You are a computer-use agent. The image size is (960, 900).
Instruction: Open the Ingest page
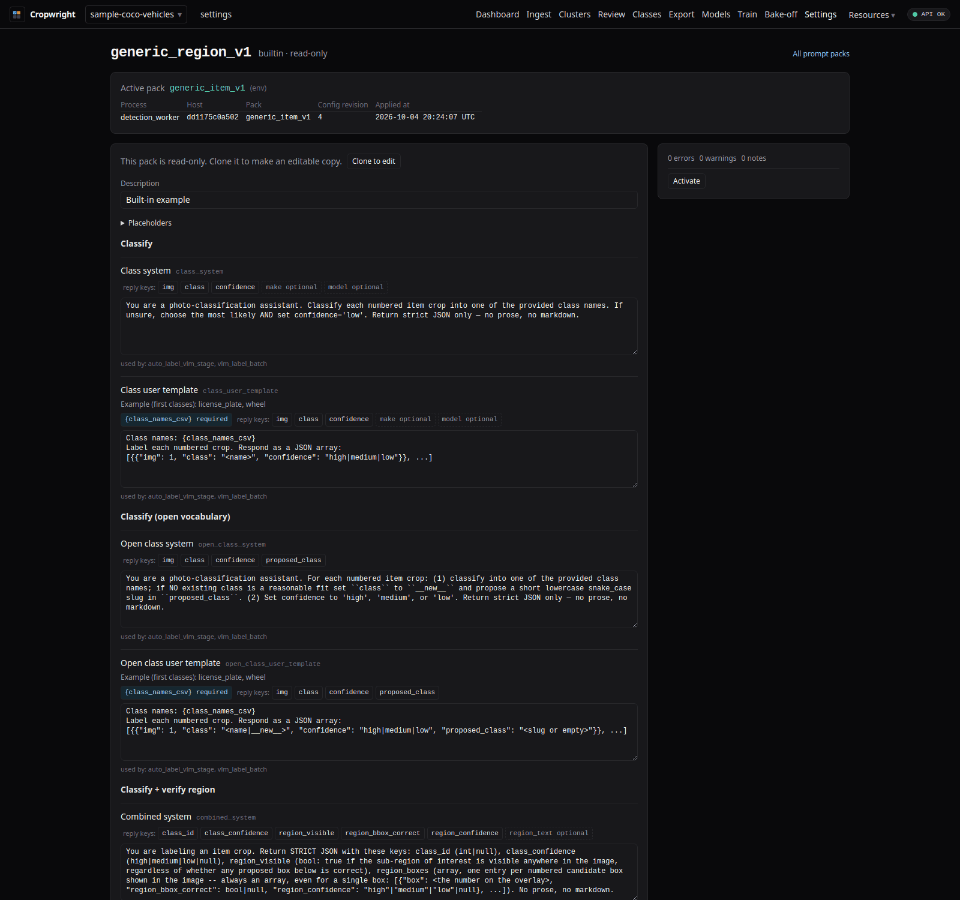point(539,14)
